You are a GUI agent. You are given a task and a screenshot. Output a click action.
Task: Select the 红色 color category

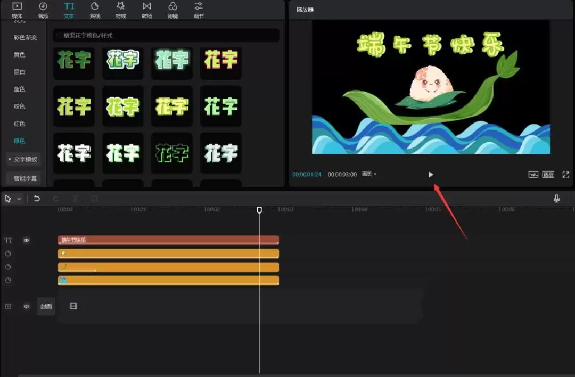20,124
